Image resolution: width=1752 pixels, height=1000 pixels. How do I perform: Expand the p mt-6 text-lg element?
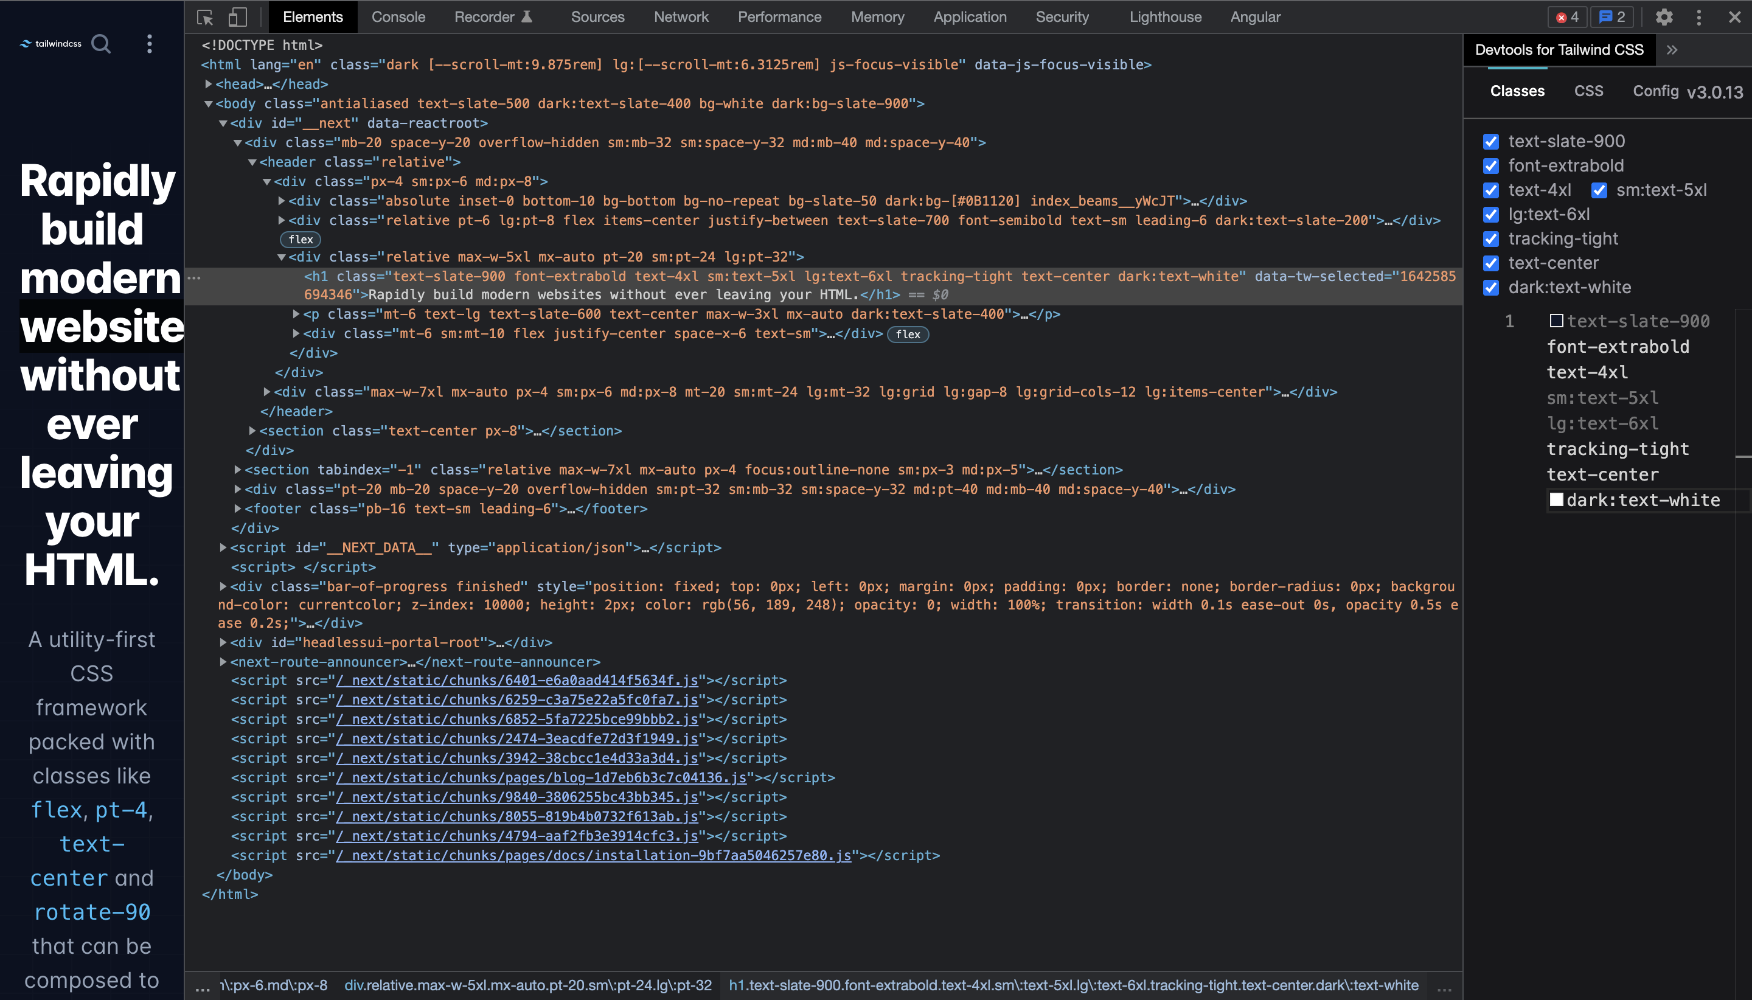click(296, 314)
